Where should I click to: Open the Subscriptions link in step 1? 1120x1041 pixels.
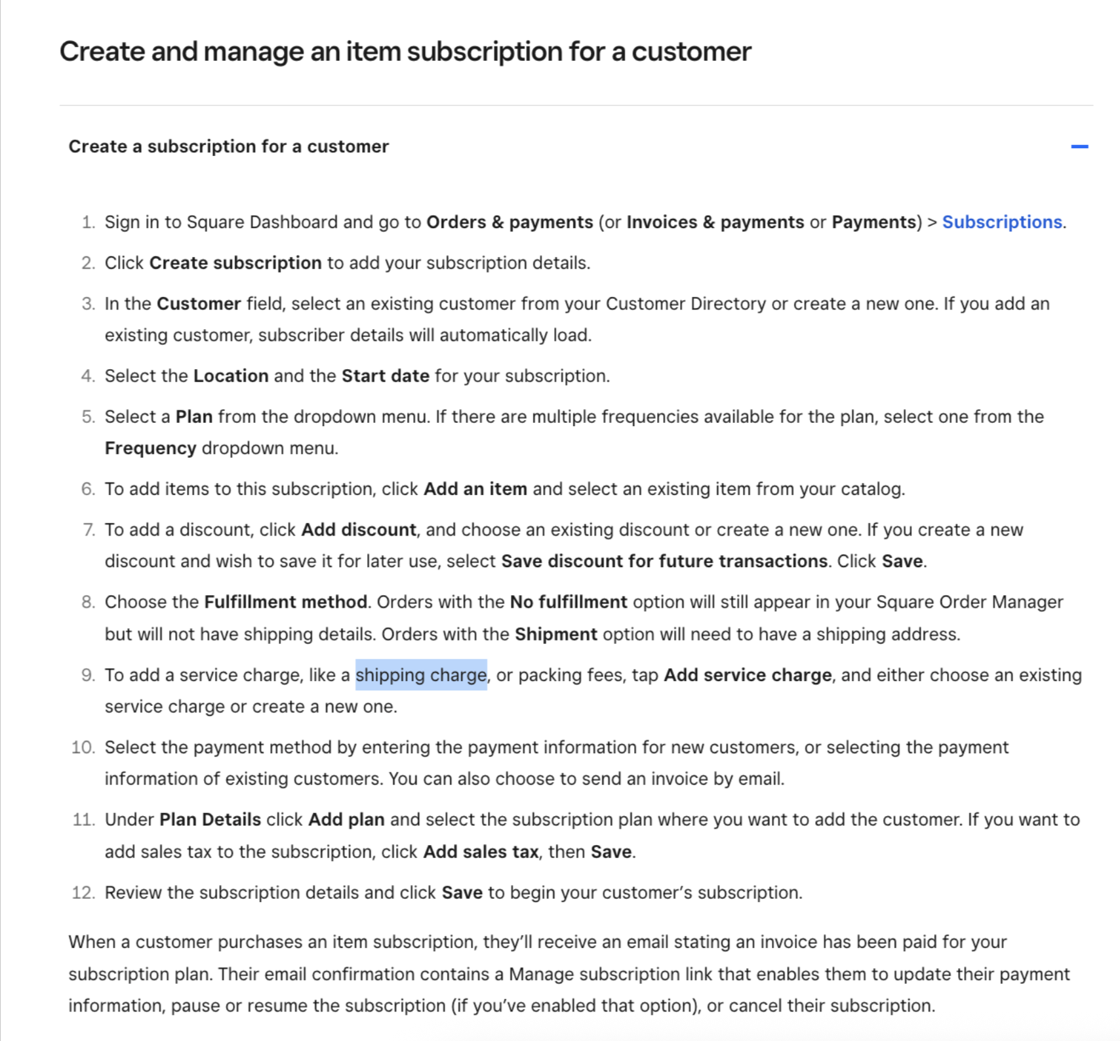(1001, 222)
